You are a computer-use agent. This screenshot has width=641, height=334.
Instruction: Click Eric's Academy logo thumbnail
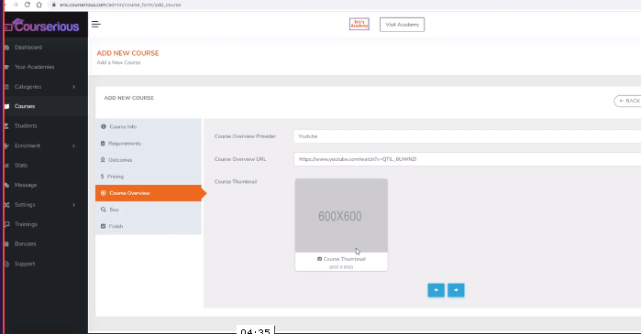click(359, 24)
